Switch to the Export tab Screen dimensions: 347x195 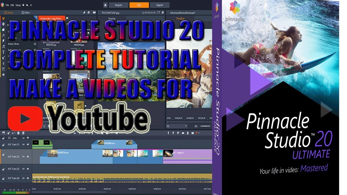[160, 5]
